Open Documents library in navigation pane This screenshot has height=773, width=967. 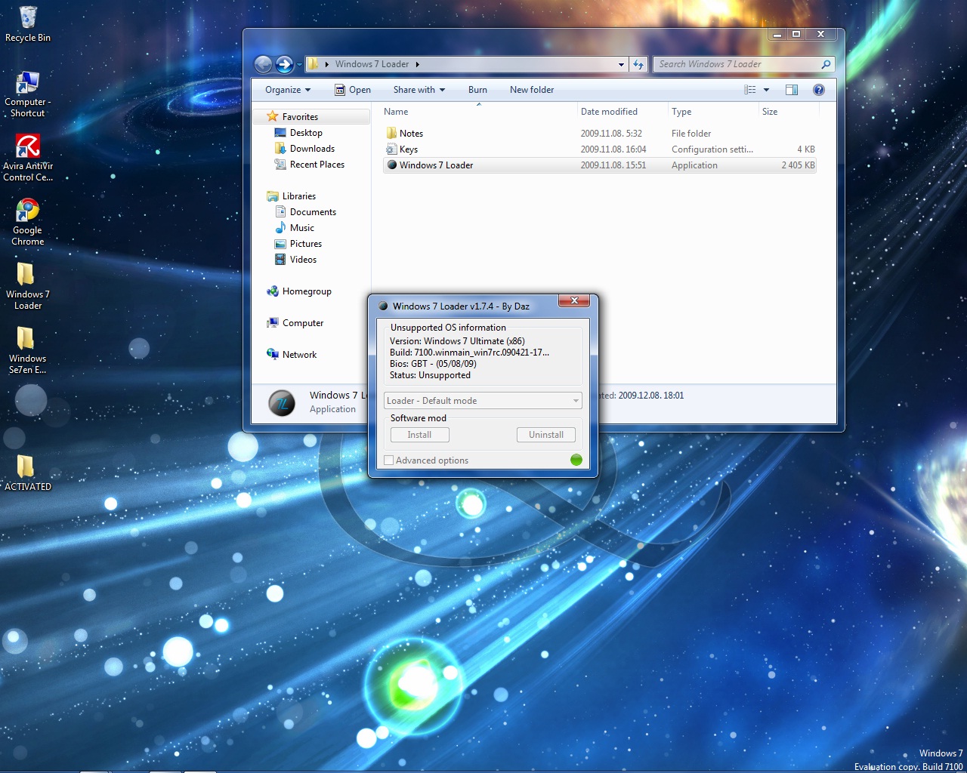click(x=313, y=212)
